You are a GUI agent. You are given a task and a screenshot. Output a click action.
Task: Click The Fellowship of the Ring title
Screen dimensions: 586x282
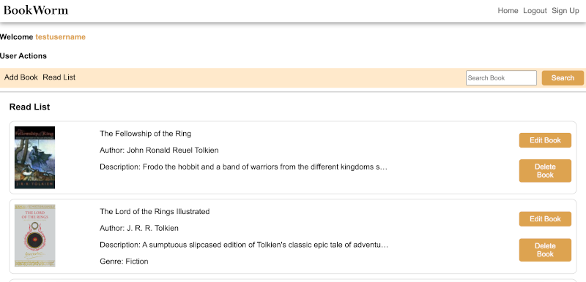tap(145, 134)
